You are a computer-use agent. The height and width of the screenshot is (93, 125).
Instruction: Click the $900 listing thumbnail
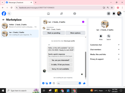point(44,28)
